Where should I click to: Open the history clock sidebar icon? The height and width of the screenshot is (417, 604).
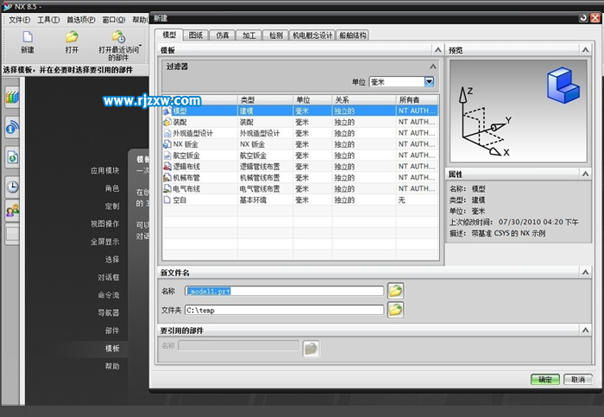click(12, 187)
